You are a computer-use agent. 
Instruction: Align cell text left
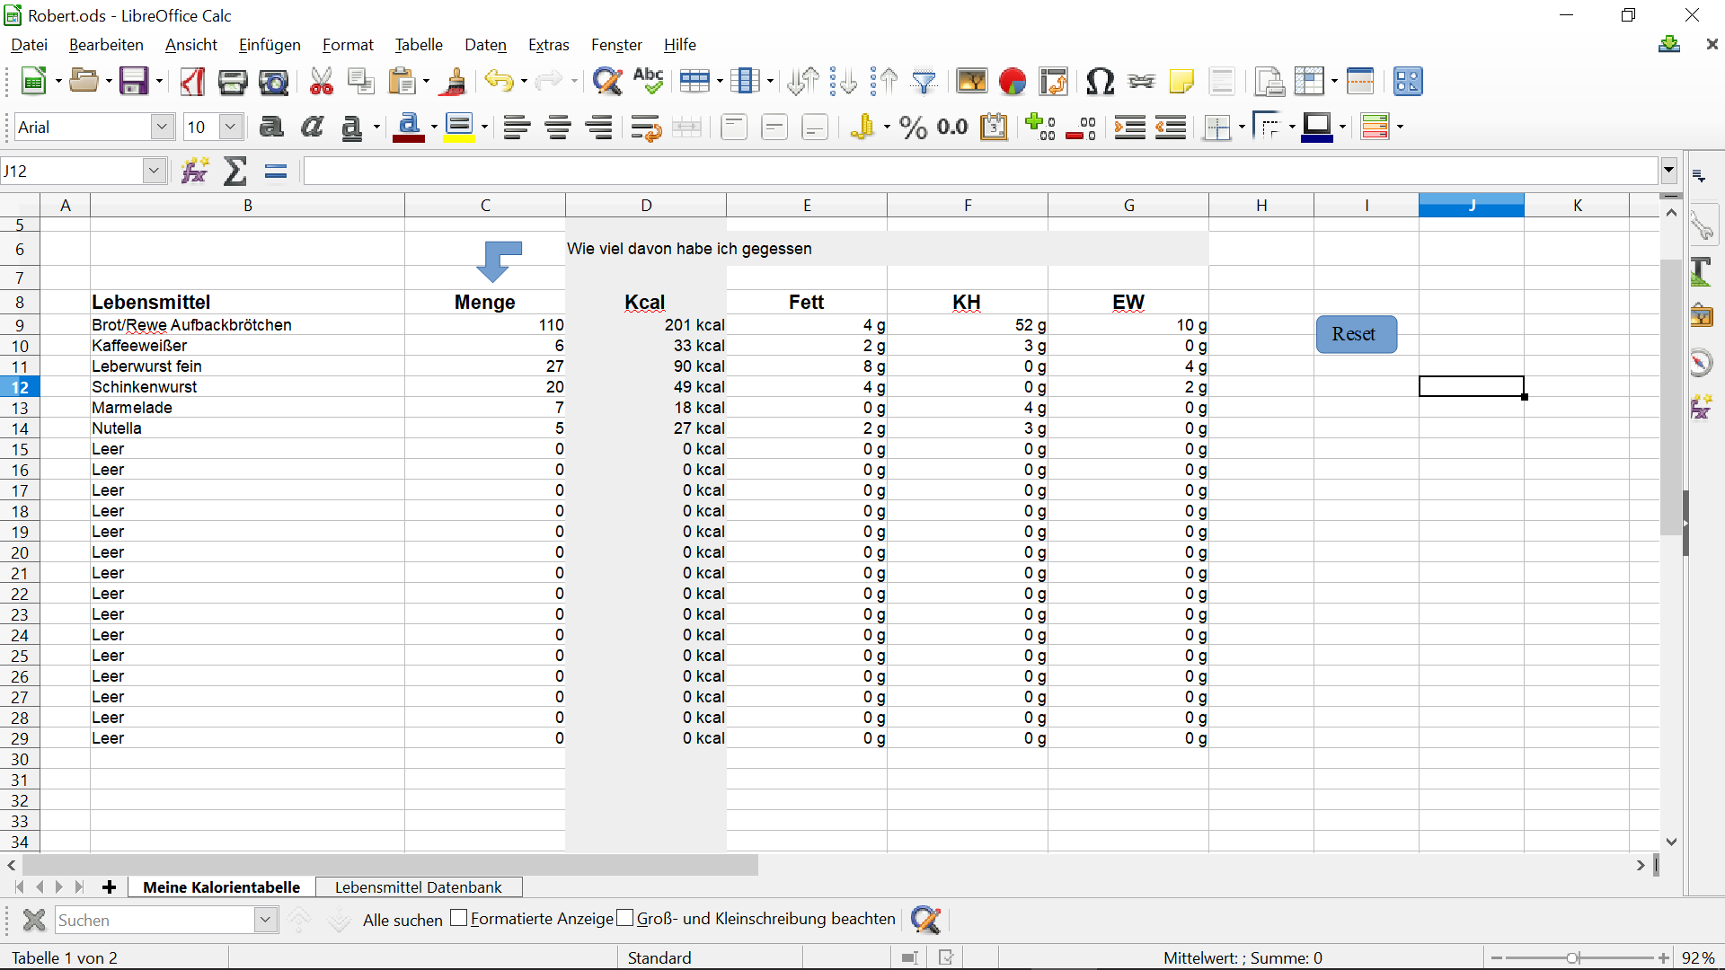pyautogui.click(x=517, y=128)
